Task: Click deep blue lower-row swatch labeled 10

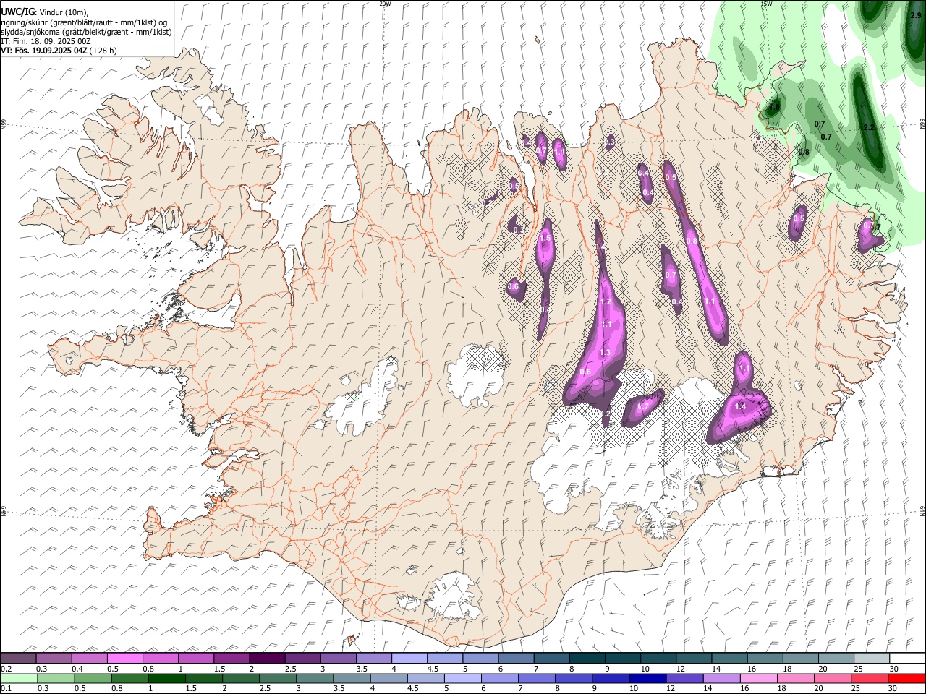Action: point(648,678)
